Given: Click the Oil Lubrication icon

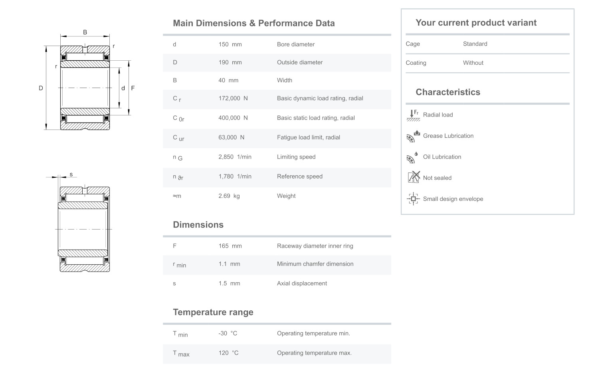Looking at the screenshot, I should click(413, 157).
